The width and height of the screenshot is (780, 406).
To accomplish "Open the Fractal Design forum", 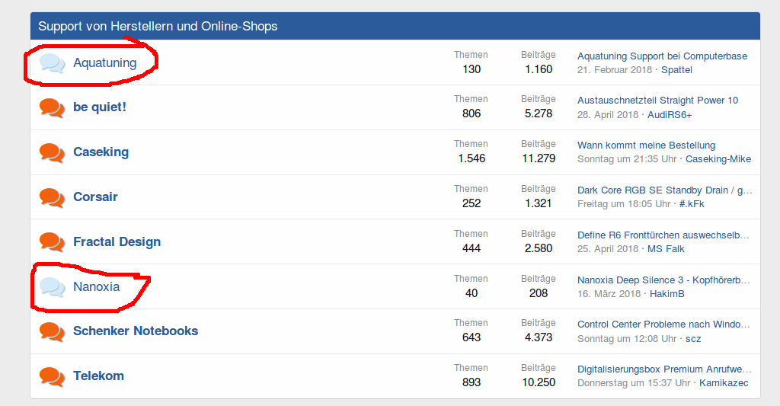I will (x=117, y=241).
